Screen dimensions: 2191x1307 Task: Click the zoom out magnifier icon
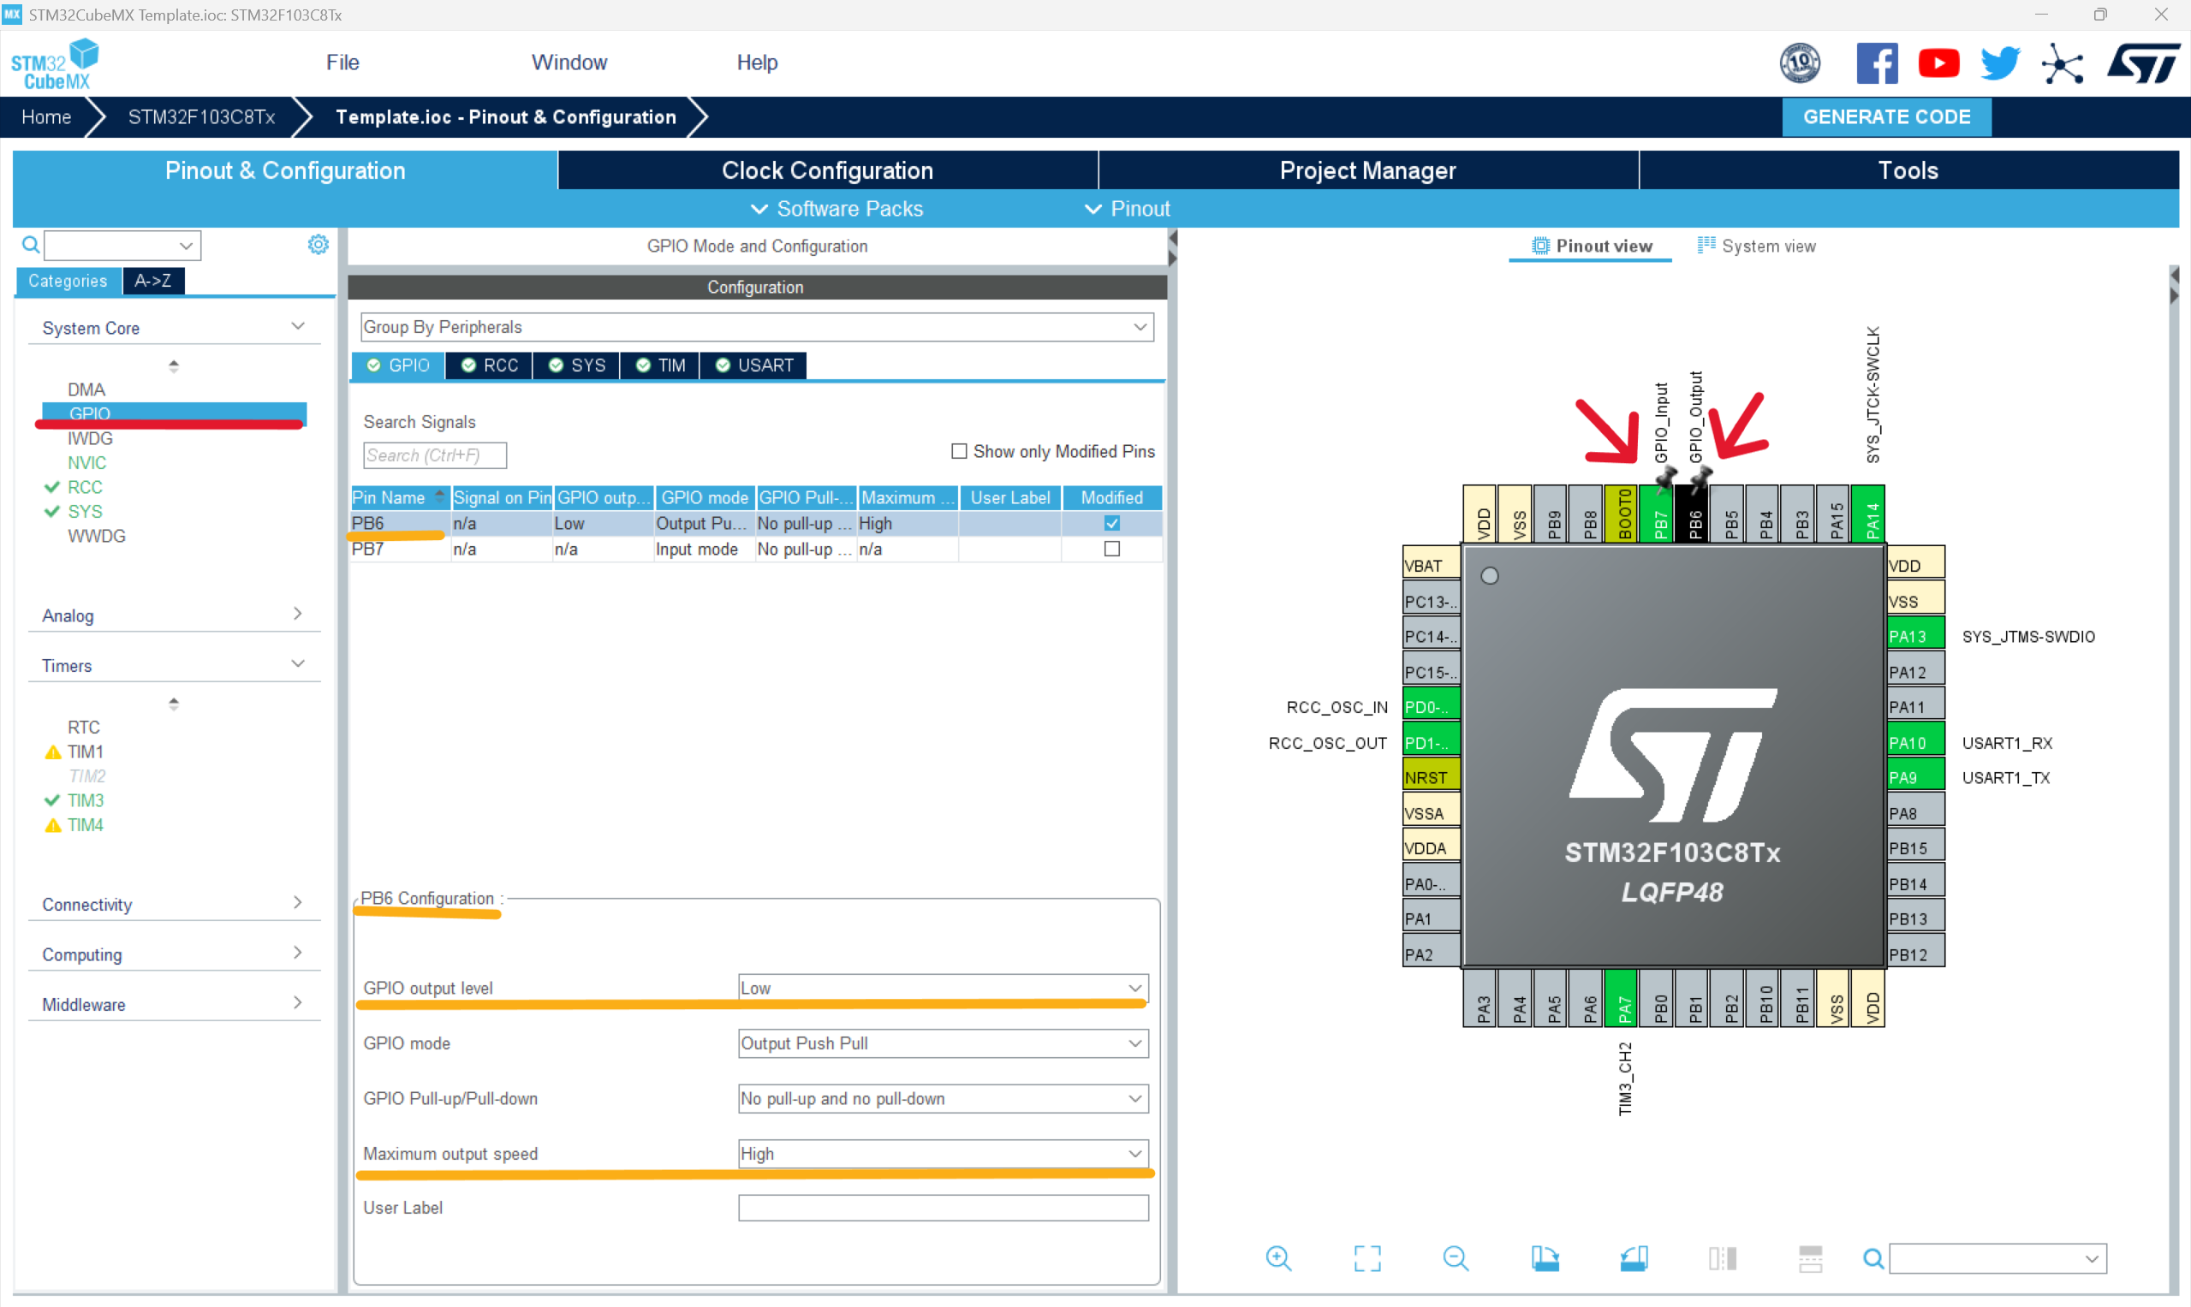1456,1257
